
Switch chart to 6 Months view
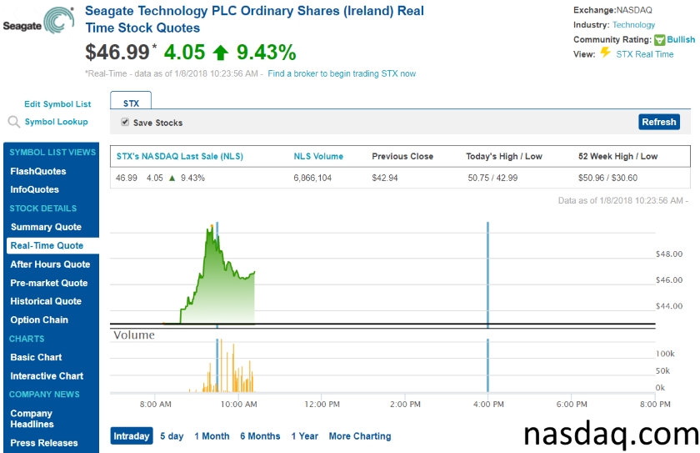(260, 436)
